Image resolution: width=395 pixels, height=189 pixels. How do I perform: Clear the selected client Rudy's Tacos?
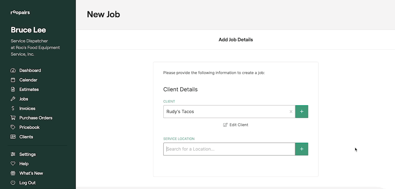point(291,112)
